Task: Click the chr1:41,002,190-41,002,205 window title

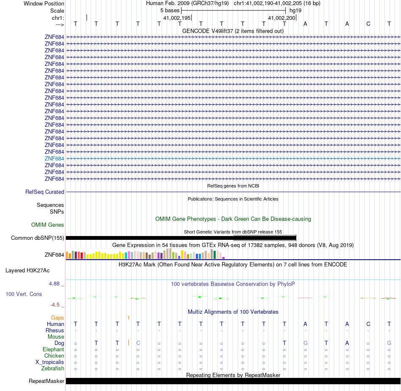Action: click(277, 3)
